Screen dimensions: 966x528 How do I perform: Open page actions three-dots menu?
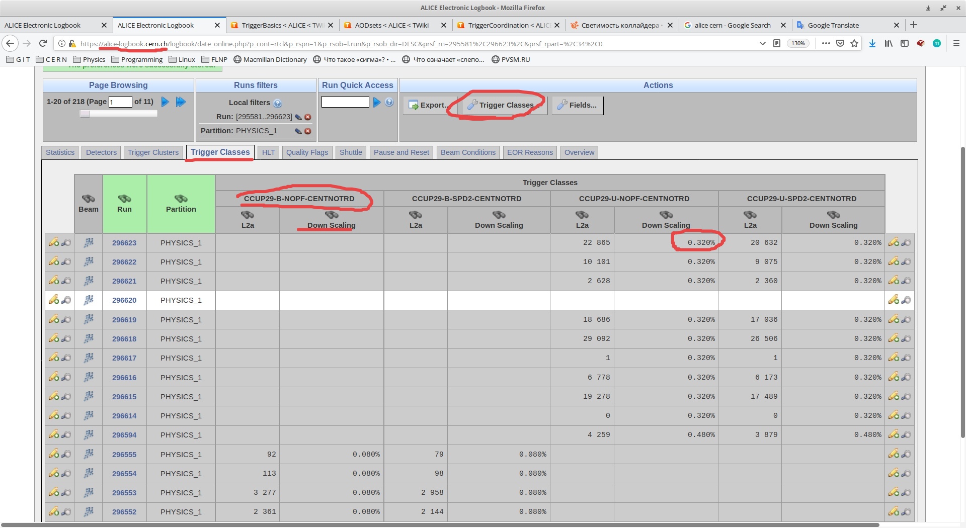point(826,43)
